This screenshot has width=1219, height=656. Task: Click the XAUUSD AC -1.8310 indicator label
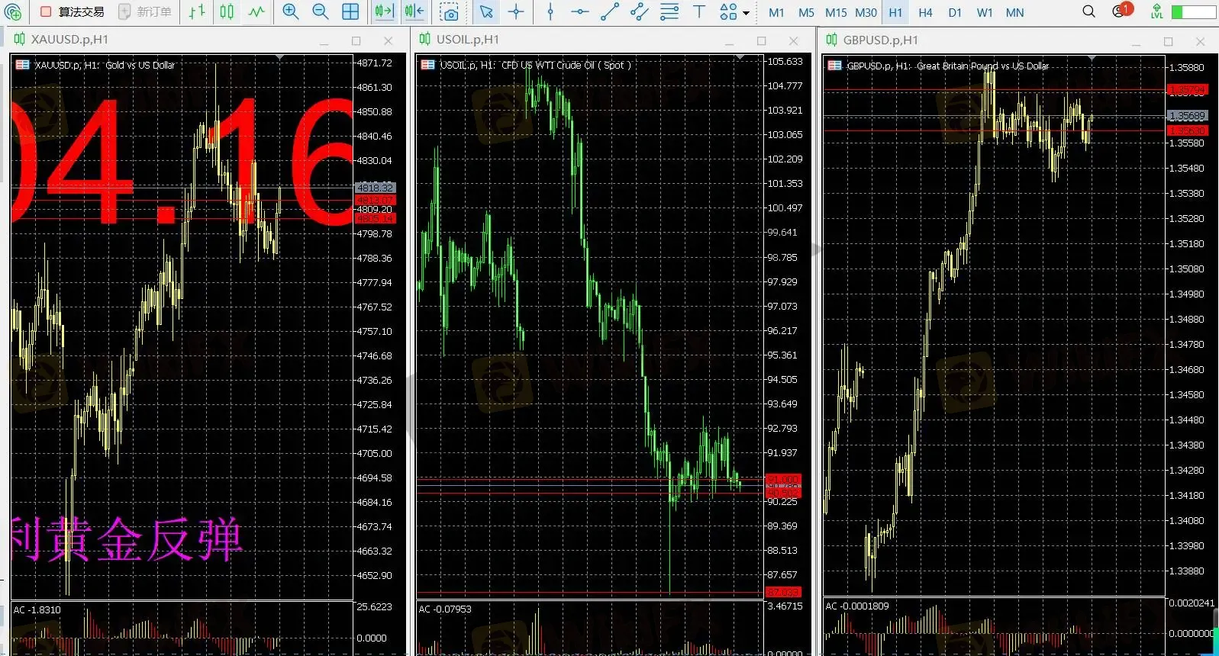(x=37, y=609)
